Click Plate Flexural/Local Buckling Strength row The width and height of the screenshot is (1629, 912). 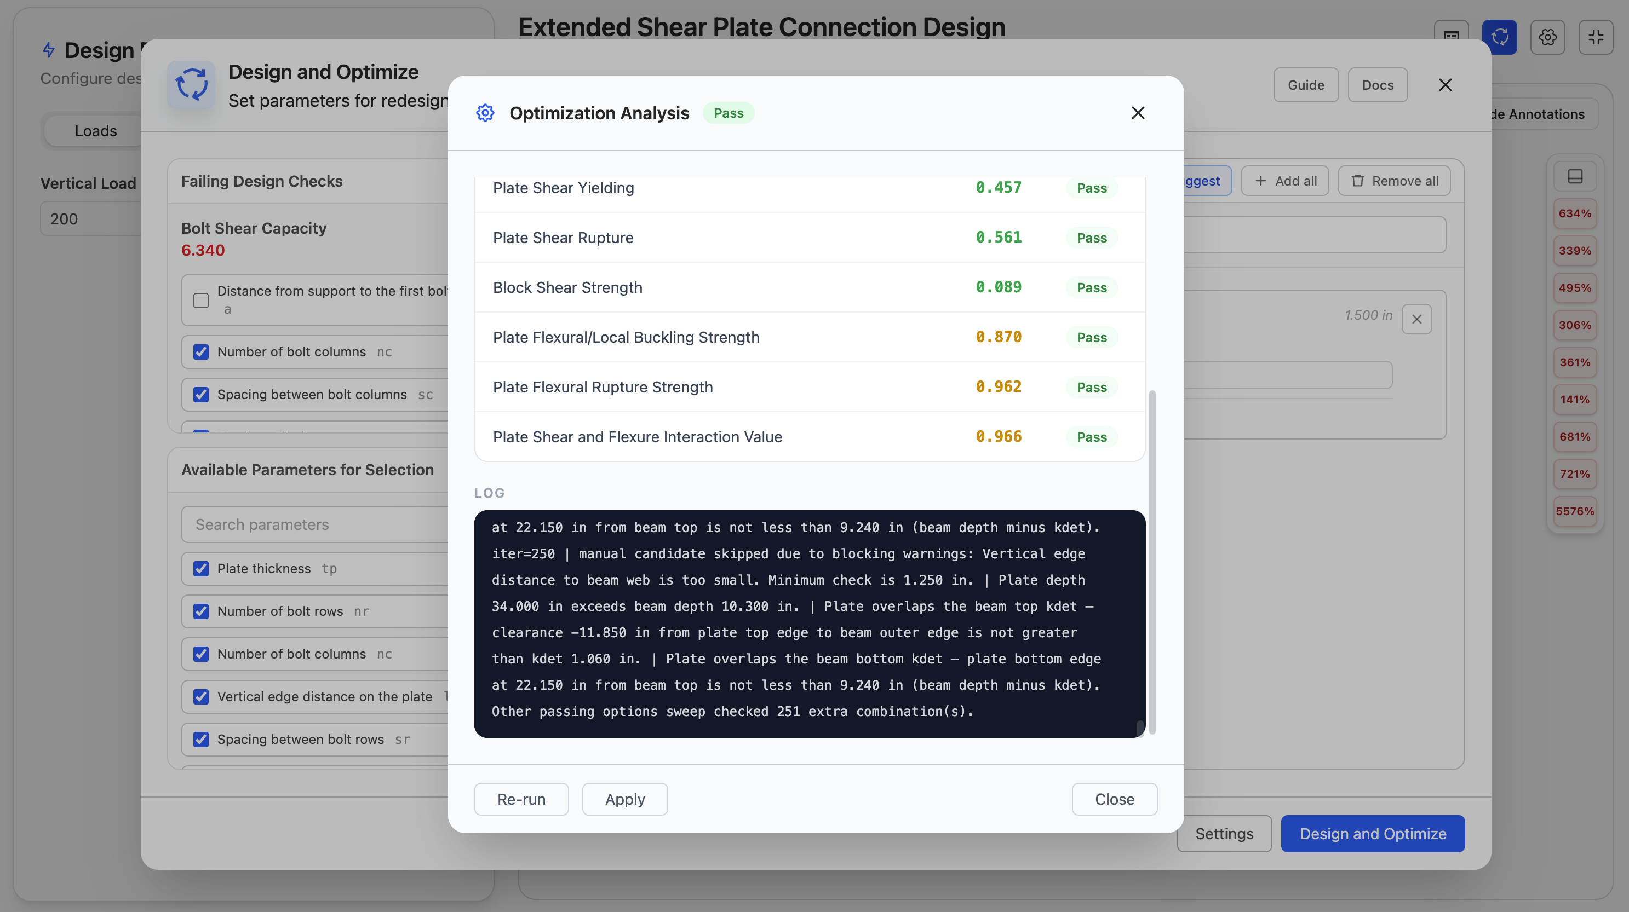[810, 338]
